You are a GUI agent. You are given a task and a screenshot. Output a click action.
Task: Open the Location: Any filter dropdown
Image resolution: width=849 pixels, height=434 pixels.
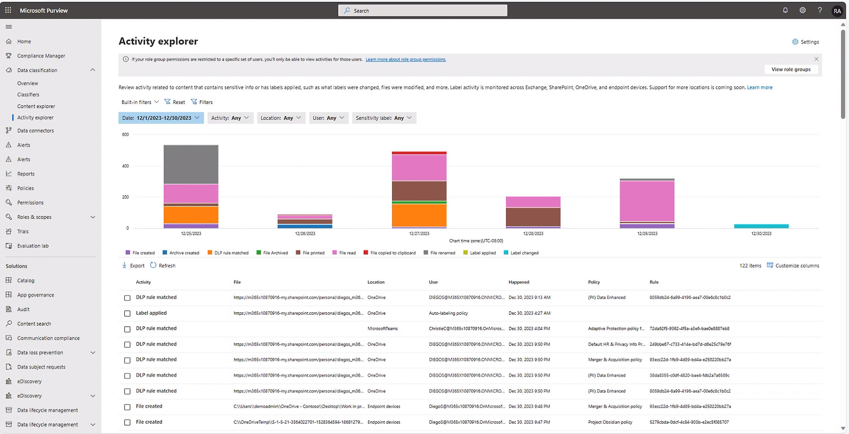(281, 118)
